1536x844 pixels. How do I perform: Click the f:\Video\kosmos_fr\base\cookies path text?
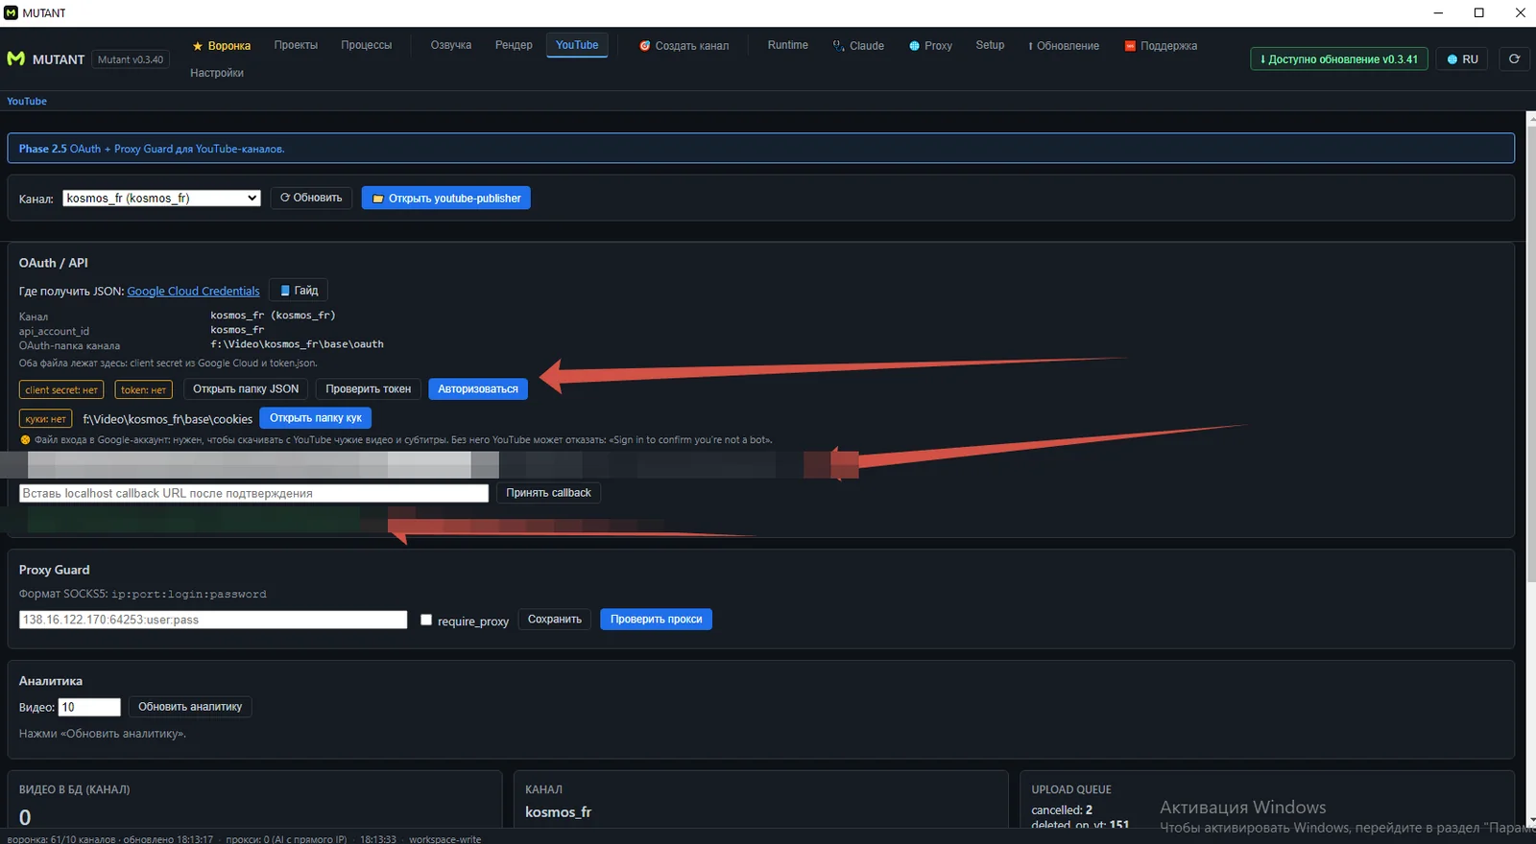pyautogui.click(x=168, y=419)
